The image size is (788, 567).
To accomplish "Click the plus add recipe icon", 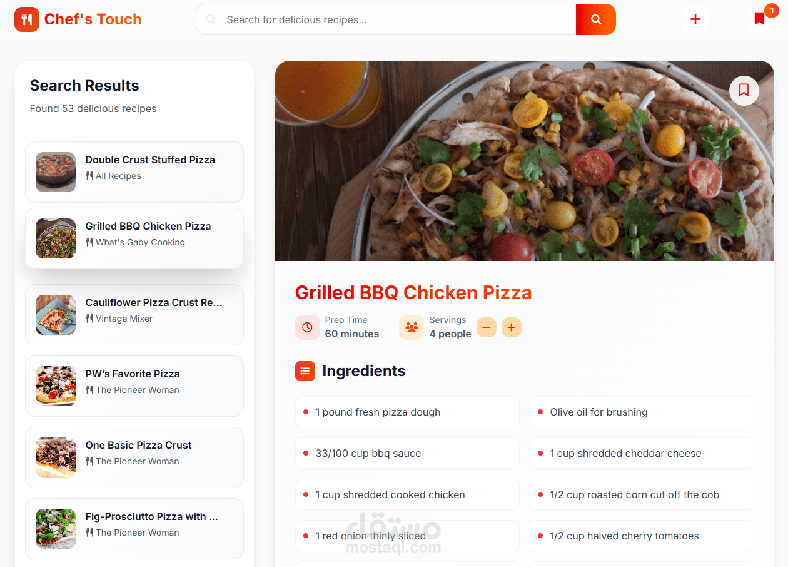I will point(695,19).
